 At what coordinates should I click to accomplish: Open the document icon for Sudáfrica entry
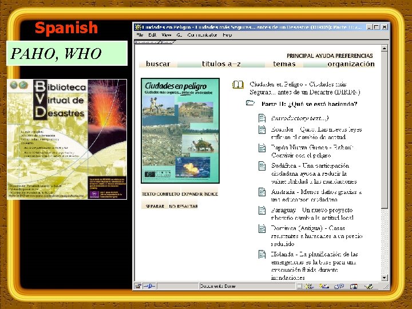(262, 166)
